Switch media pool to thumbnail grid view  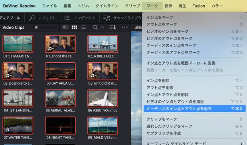point(74,27)
